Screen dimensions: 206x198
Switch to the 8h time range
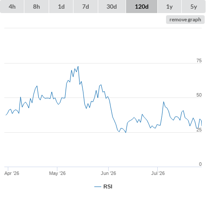click(37, 7)
